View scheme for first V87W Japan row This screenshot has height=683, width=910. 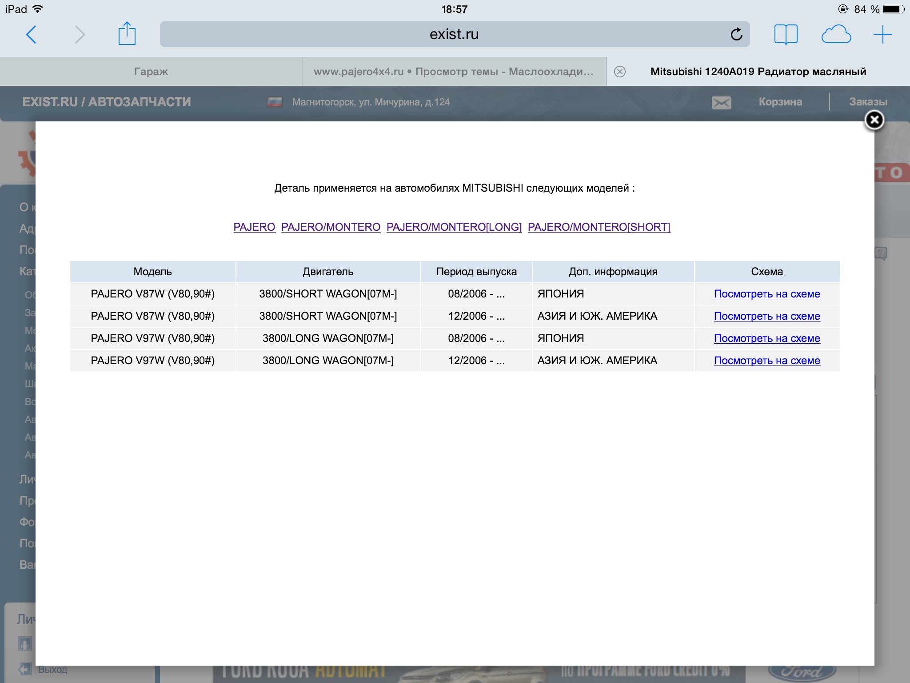coord(766,294)
